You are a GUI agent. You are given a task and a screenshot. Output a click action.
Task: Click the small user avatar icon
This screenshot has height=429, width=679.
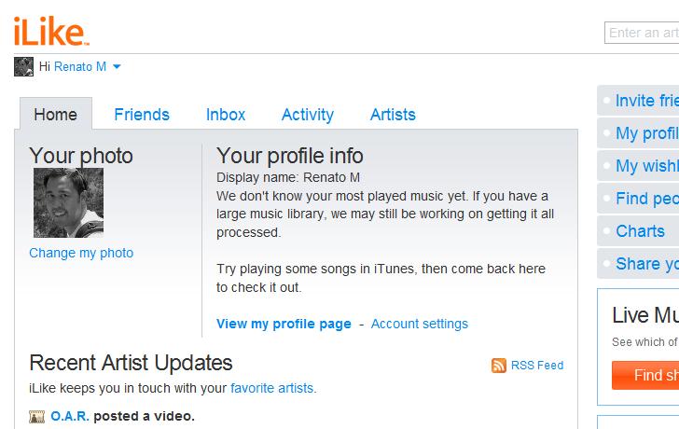pyautogui.click(x=23, y=67)
